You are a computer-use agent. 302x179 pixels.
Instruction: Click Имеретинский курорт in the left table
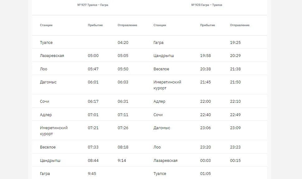click(x=54, y=131)
